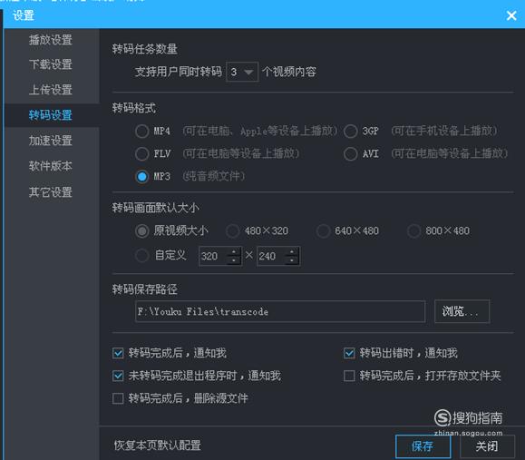Enable 转码完成后，删除源文件 checkbox
The width and height of the screenshot is (525, 460).
coord(118,398)
